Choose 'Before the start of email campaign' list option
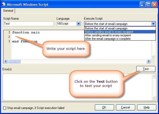This screenshot has height=114, width=159. (x=120, y=28)
